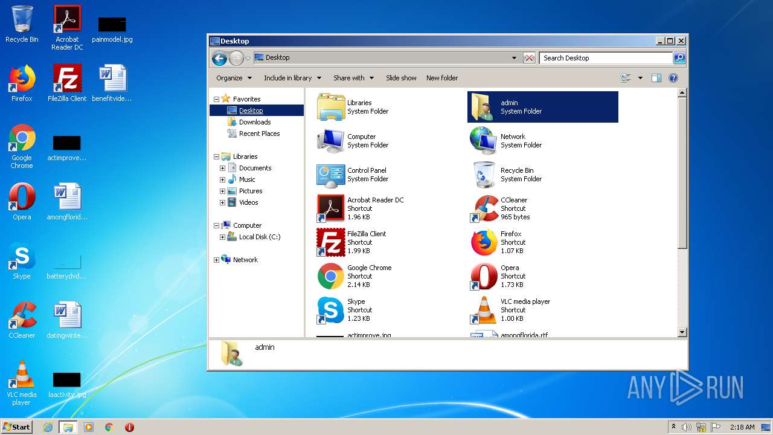This screenshot has height=435, width=773.
Task: Select VLC media player desktop shortcut
Action: click(22, 383)
